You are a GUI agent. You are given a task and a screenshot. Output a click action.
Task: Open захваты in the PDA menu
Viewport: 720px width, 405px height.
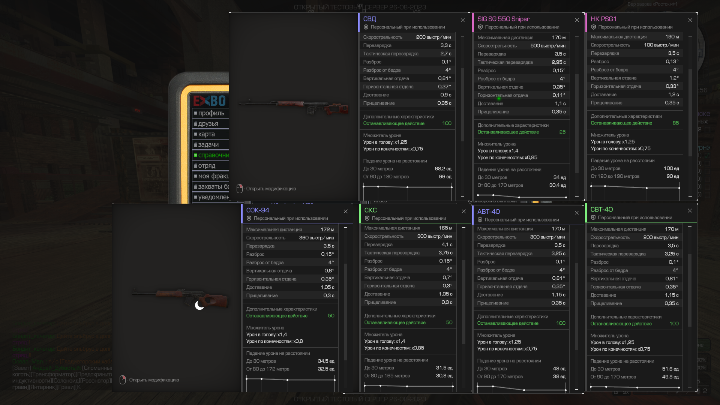point(211,187)
